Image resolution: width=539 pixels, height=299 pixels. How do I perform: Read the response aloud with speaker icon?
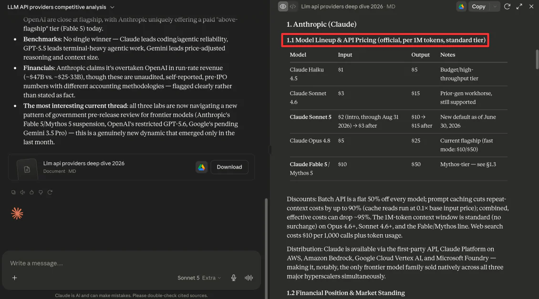(x=22, y=192)
